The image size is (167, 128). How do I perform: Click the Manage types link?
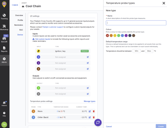pos(89,101)
